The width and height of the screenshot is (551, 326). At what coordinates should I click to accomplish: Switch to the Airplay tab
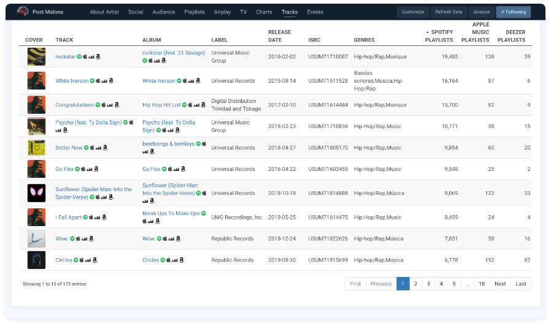[x=223, y=12]
